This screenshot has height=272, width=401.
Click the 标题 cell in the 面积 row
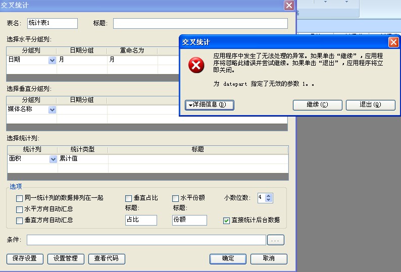pos(198,159)
